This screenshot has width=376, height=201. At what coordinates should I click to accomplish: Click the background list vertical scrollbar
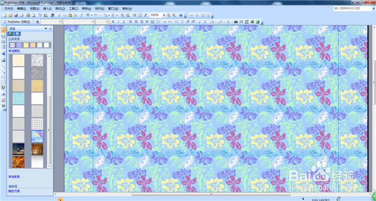point(49,111)
